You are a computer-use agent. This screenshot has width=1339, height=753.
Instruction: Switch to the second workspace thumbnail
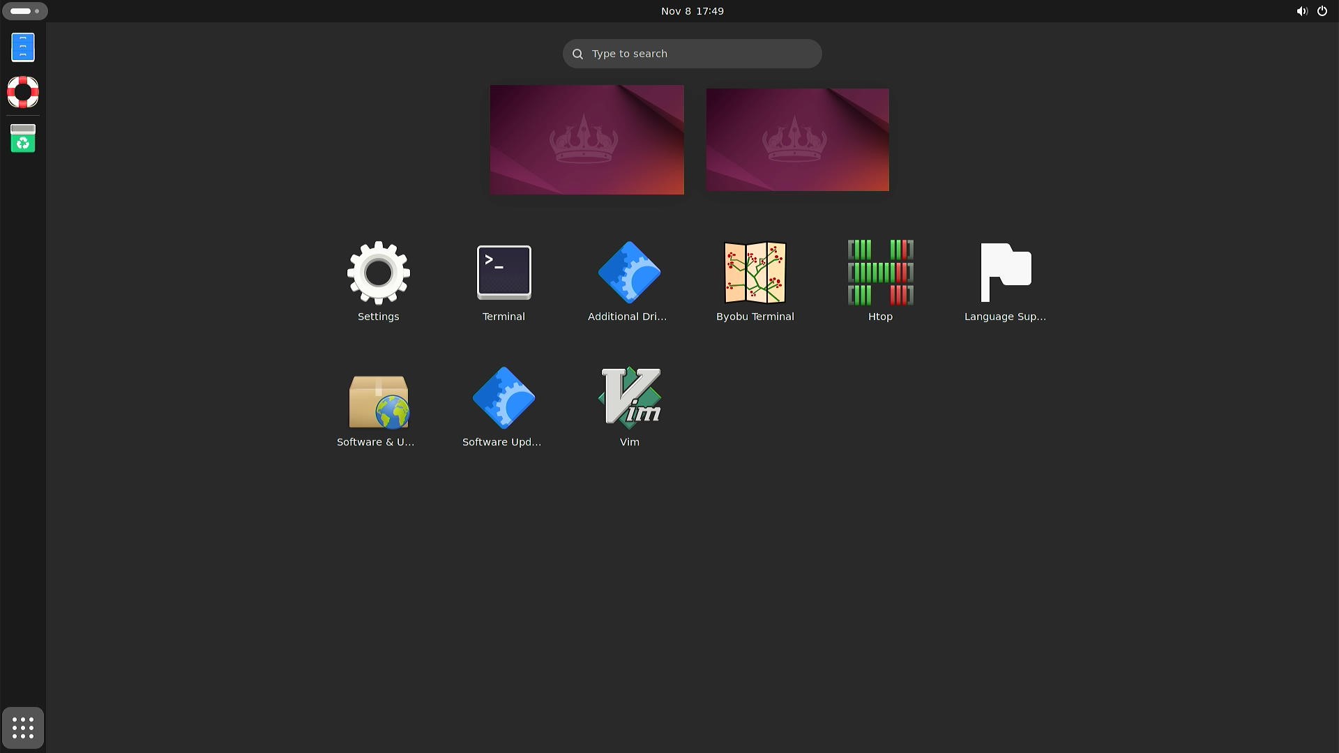point(797,139)
